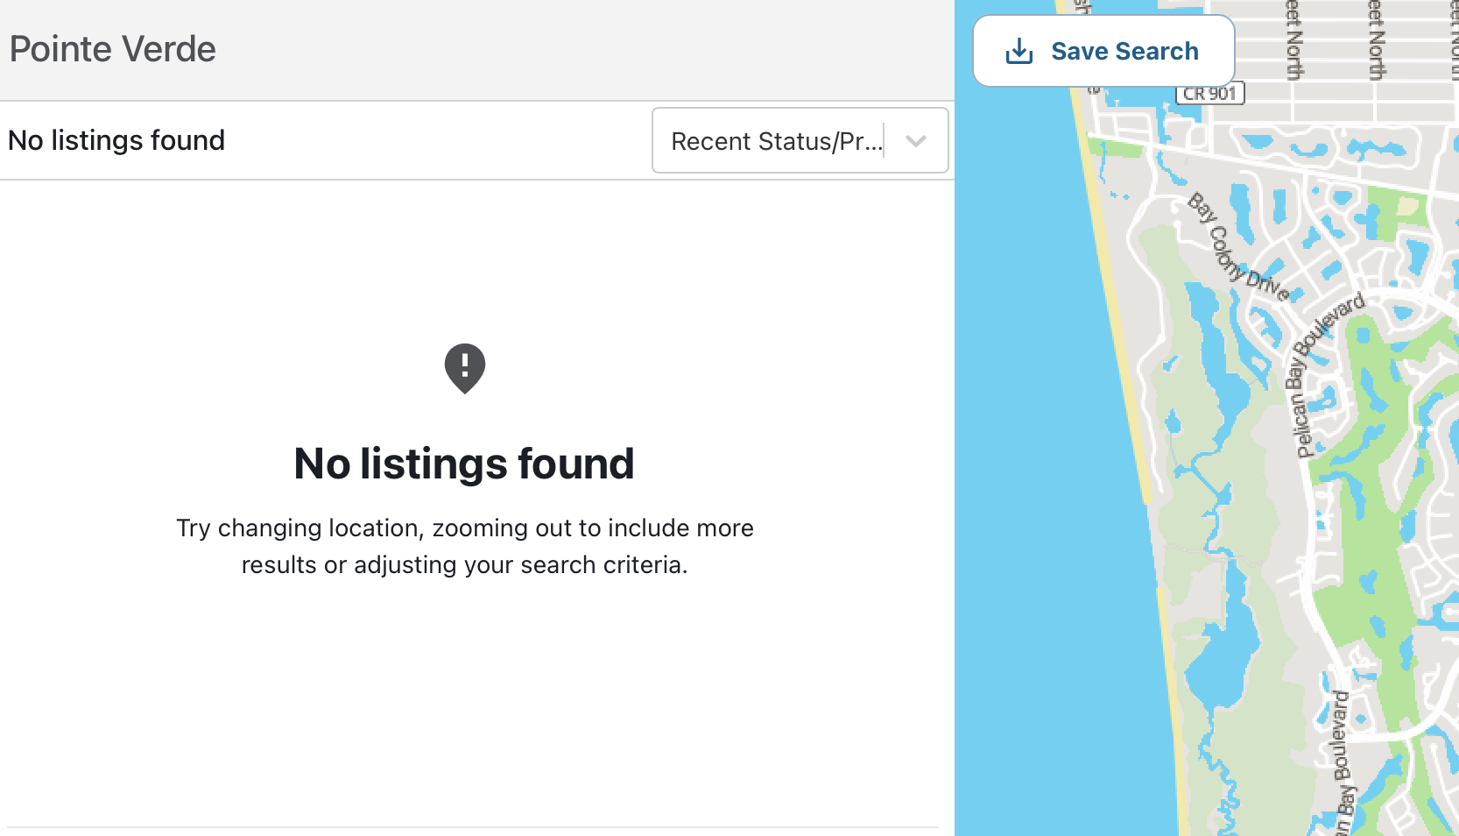Open the Recent Status/Pr... sort box
Screen dimensions: 1459x836
[x=800, y=140]
